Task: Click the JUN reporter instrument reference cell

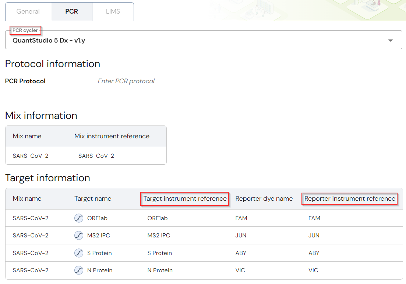Action: point(314,236)
